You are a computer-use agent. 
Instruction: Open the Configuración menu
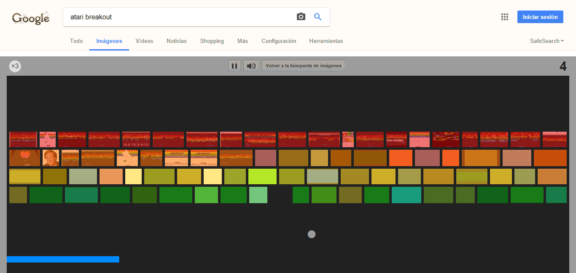coord(279,41)
